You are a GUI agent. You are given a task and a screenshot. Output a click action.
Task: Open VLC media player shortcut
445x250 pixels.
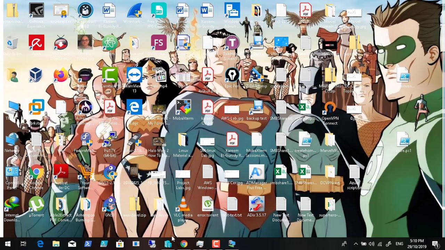183,204
